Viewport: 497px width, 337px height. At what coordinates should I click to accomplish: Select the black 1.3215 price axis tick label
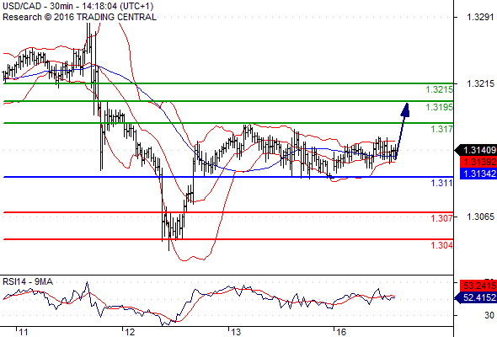pyautogui.click(x=479, y=83)
